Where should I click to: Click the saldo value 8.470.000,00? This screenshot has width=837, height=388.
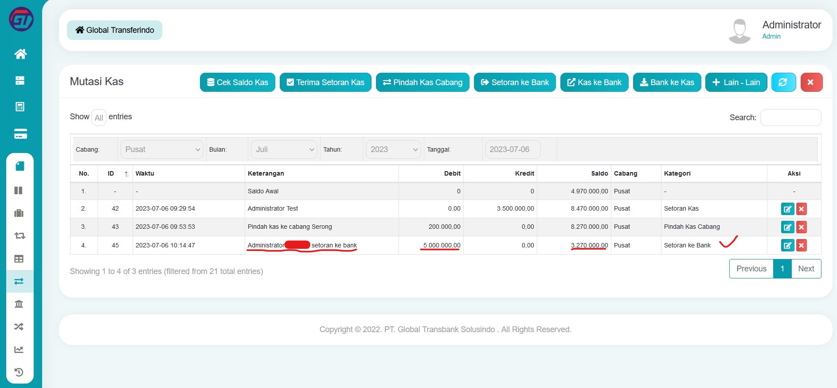coord(590,208)
